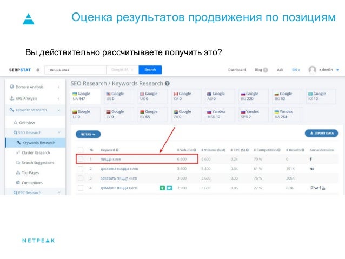
Task: Click the Export Data button
Action: coord(321,133)
